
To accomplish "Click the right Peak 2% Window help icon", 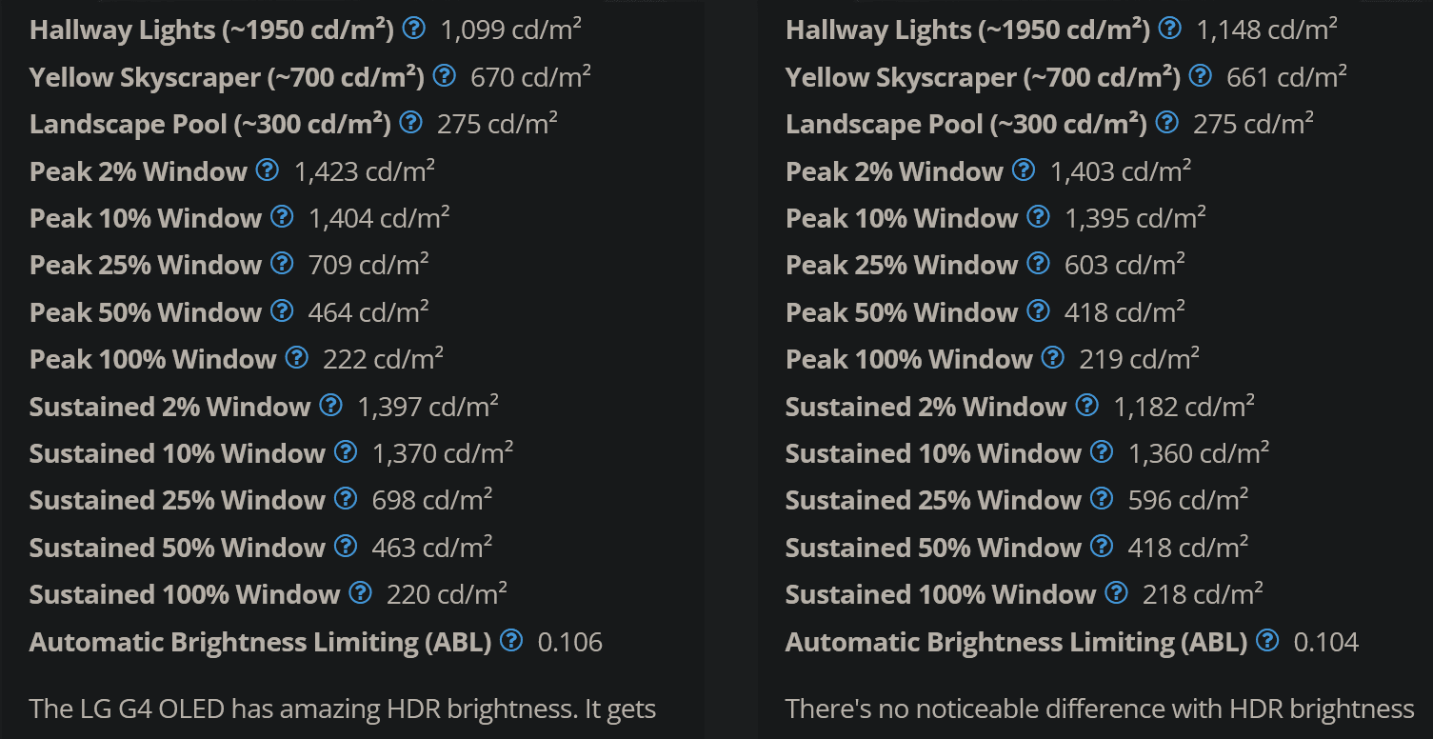I will tap(1024, 170).
